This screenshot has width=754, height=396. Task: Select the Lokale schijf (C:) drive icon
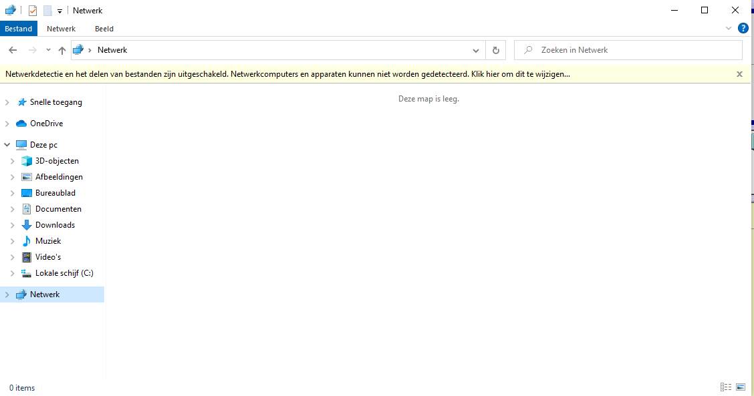pos(27,273)
